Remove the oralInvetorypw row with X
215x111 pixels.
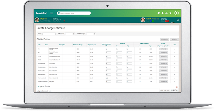[174, 64]
